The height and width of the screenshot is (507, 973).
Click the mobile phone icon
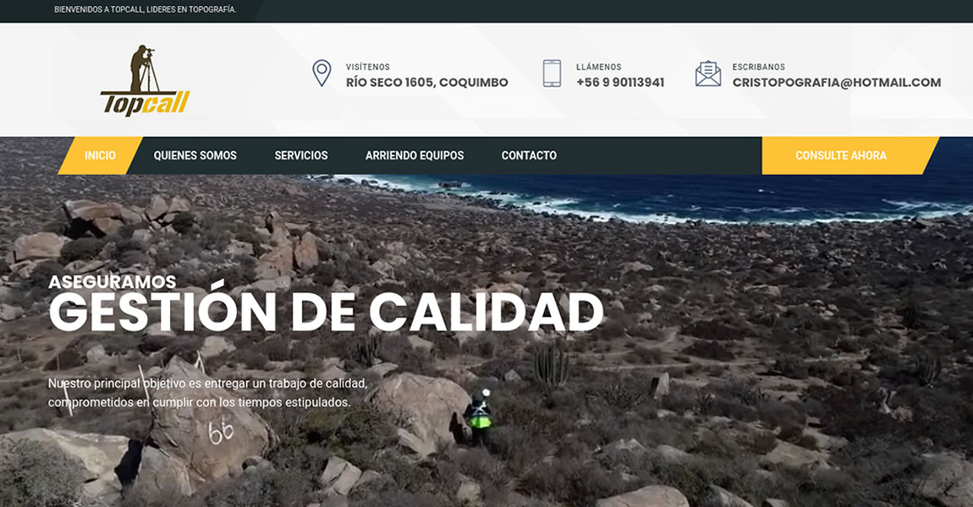coord(552,74)
